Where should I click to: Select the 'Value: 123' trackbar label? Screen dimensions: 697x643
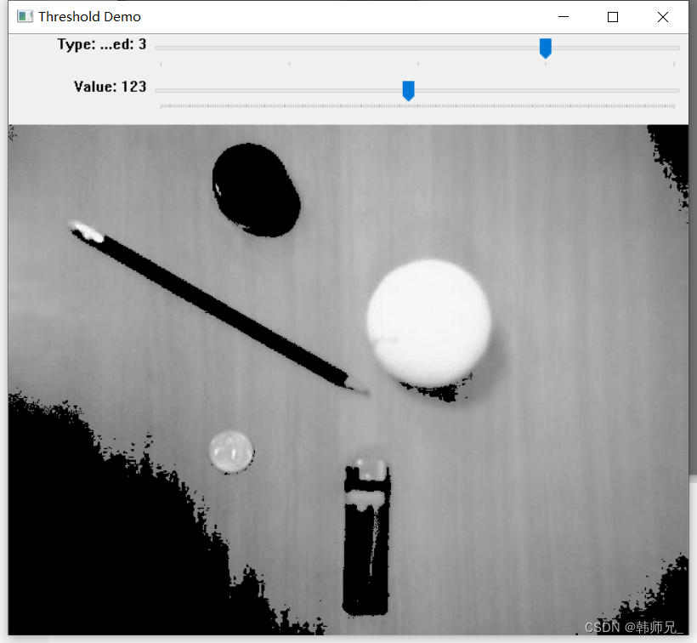point(109,86)
